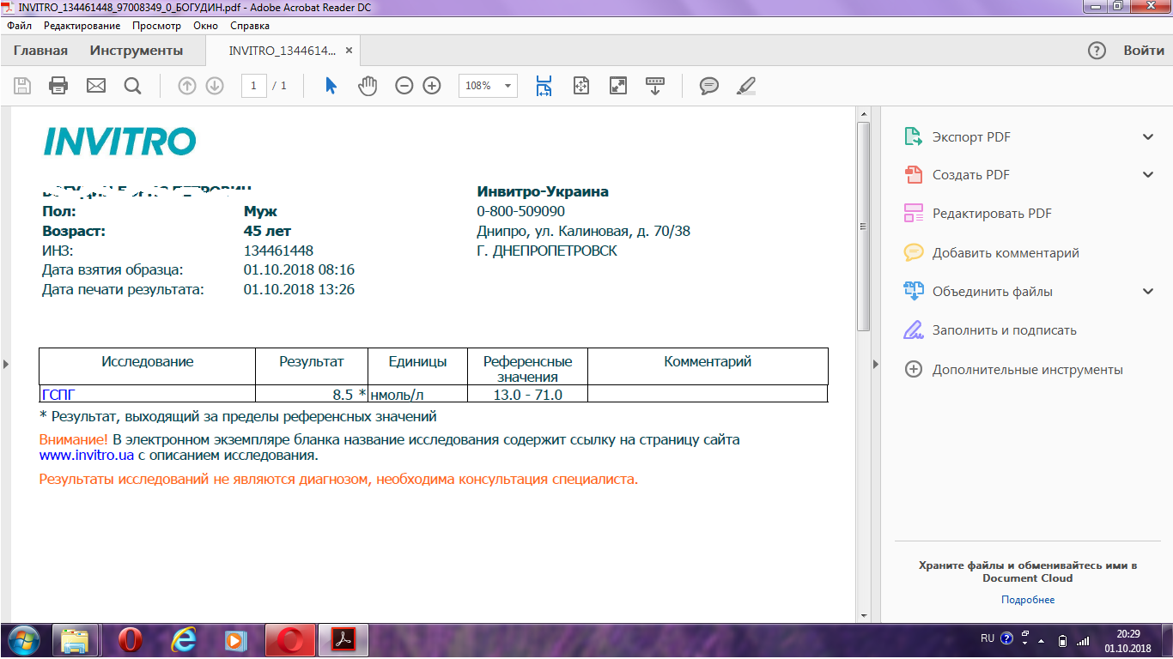Image resolution: width=1173 pixels, height=659 pixels.
Task: Click the Войти sign-in button
Action: 1144,51
